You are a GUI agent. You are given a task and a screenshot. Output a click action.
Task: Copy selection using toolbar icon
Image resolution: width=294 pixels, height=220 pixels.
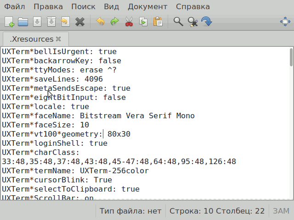click(x=143, y=22)
